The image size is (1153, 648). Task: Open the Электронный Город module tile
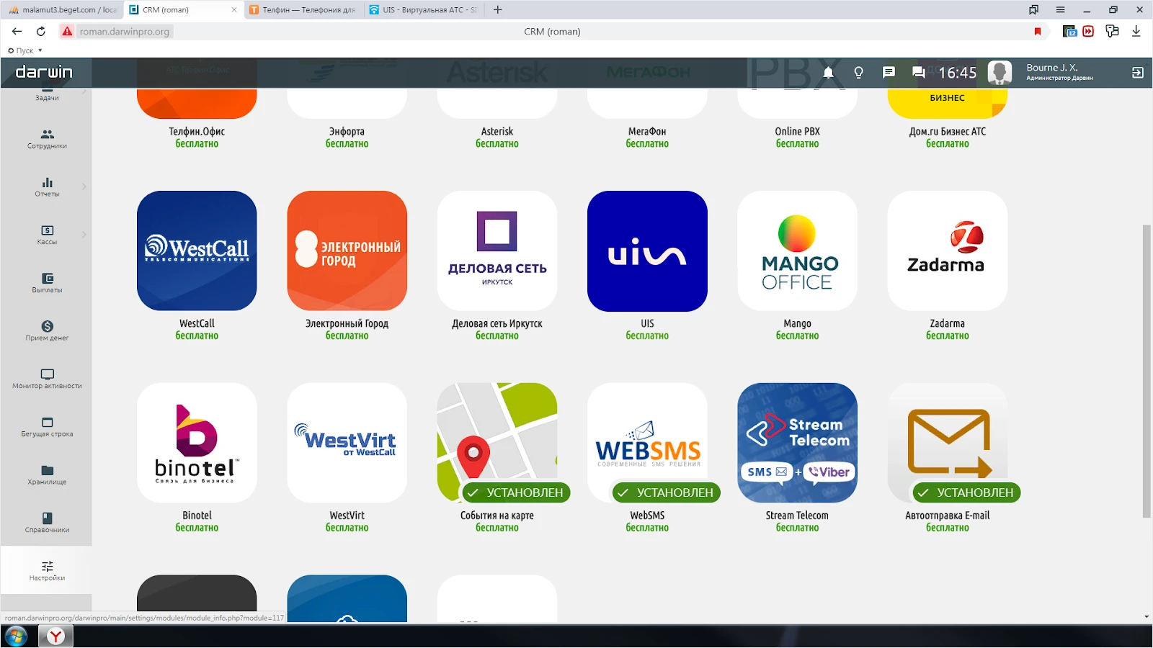[347, 251]
